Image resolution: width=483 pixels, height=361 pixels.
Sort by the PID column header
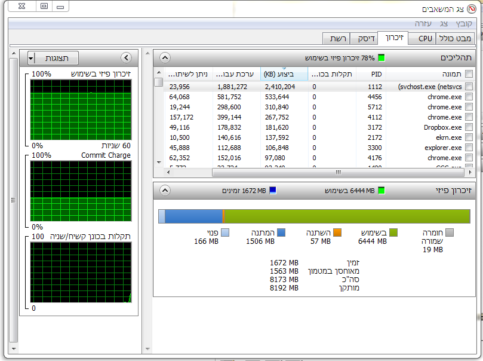(x=371, y=74)
